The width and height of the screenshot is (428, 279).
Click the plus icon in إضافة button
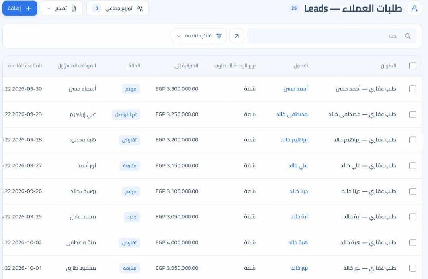click(28, 8)
